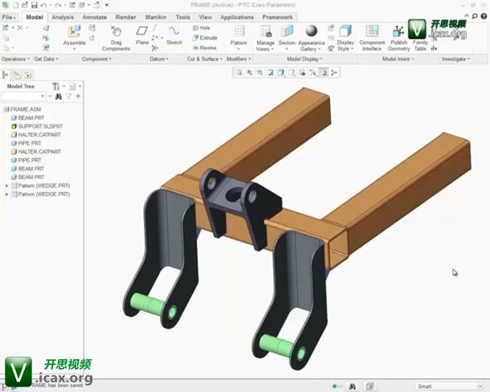Viewport: 490px width, 392px height.
Task: Open the Manage Views button
Action: click(265, 38)
